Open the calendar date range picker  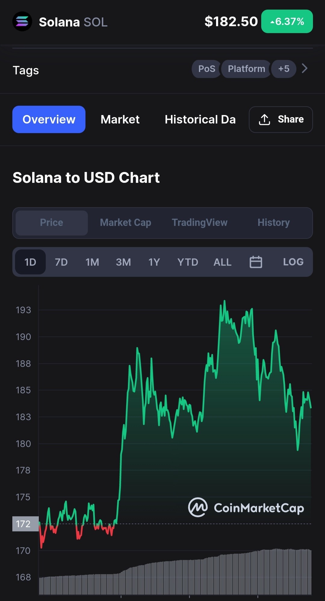click(x=256, y=262)
